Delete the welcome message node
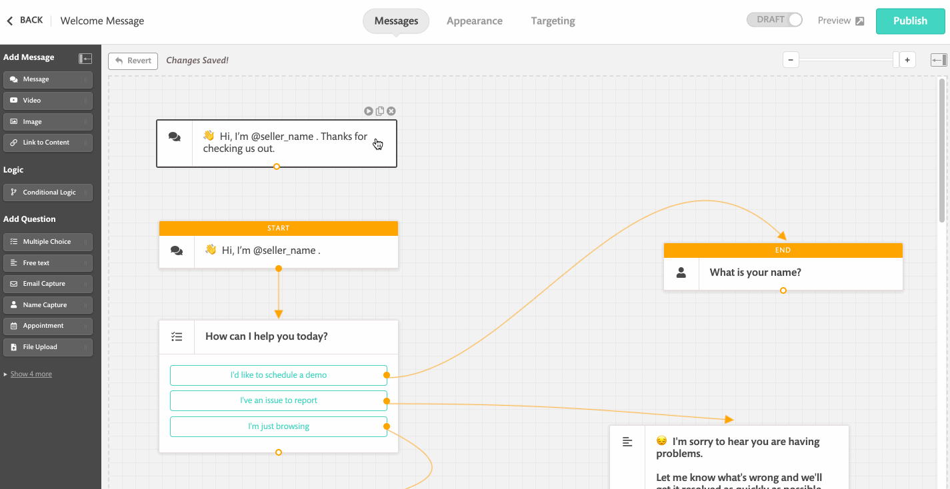This screenshot has width=950, height=489. (x=391, y=111)
